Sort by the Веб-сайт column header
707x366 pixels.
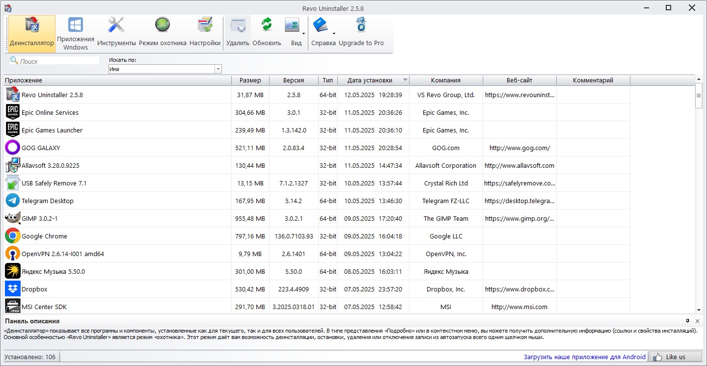coord(519,80)
